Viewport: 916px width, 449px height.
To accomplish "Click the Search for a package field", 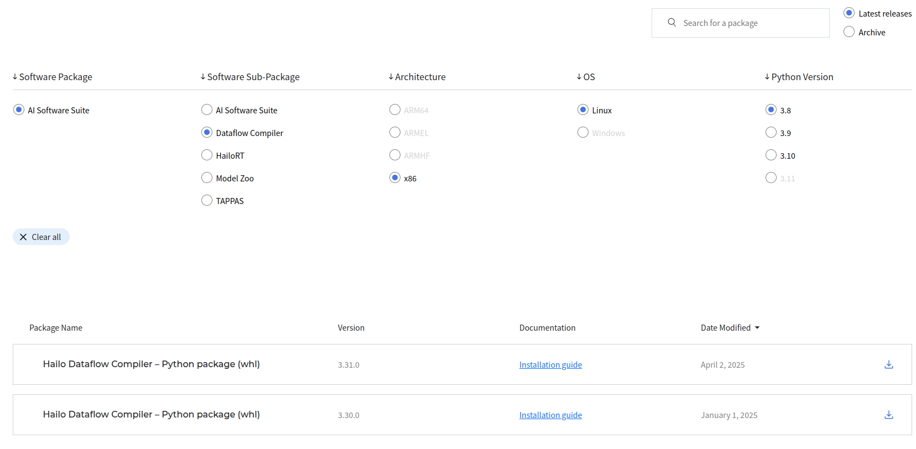I will point(740,23).
